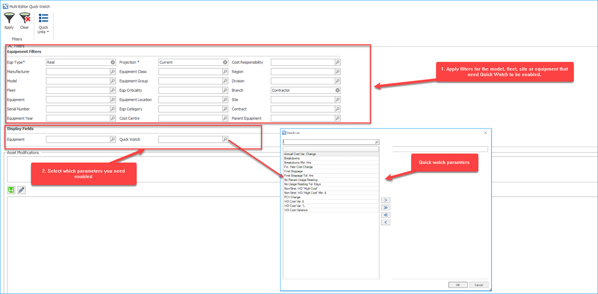Clear the Branch 'Contractor' value
Screen dimensions: 598x294
(338, 90)
